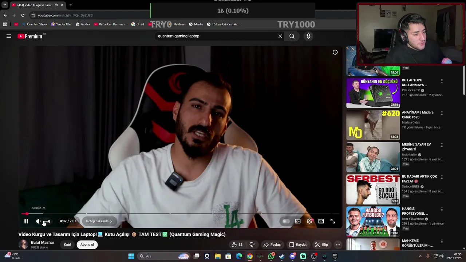This screenshot has height=262, width=466.
Task: Click the 'PC Hocası TV' channel name
Action: pos(411,90)
